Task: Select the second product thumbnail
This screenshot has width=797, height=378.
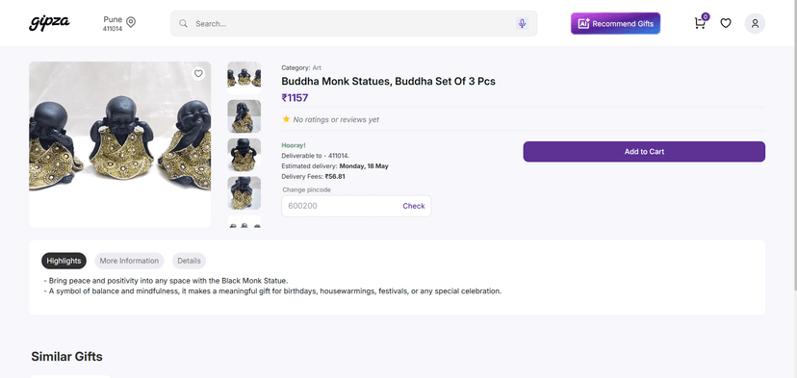Action: coord(244,116)
